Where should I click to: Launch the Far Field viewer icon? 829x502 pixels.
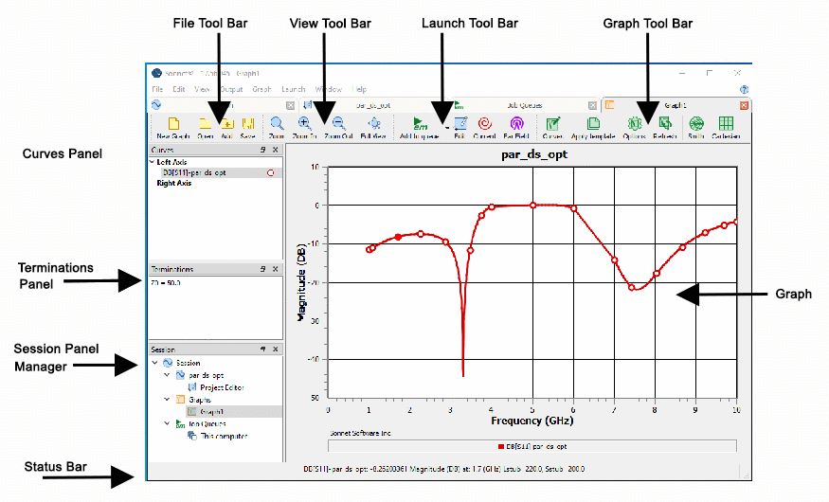point(515,127)
